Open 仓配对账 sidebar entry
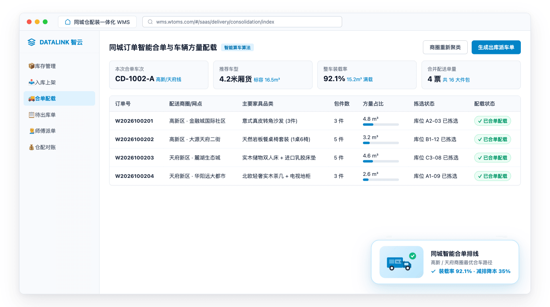This screenshot has height=307, width=550. pyautogui.click(x=60, y=147)
